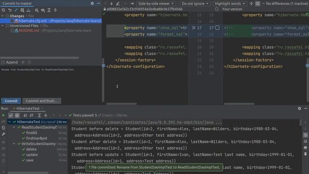The width and height of the screenshot is (309, 174).
Task: Click the blue Show Diff icon in commit toolbar
Action: [16, 10]
